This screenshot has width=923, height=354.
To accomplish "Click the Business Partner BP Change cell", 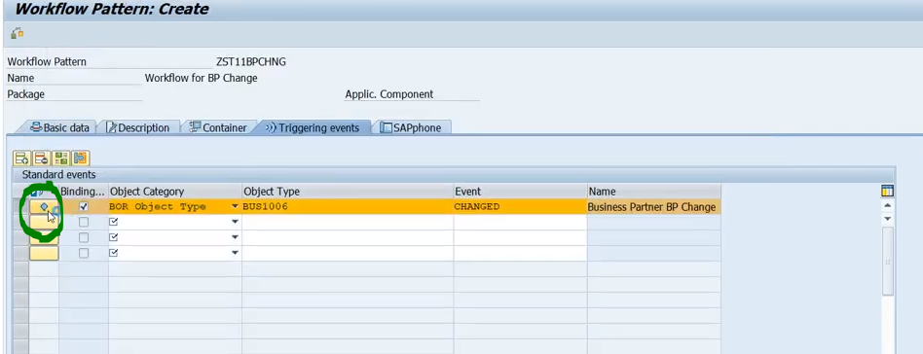I will click(654, 207).
